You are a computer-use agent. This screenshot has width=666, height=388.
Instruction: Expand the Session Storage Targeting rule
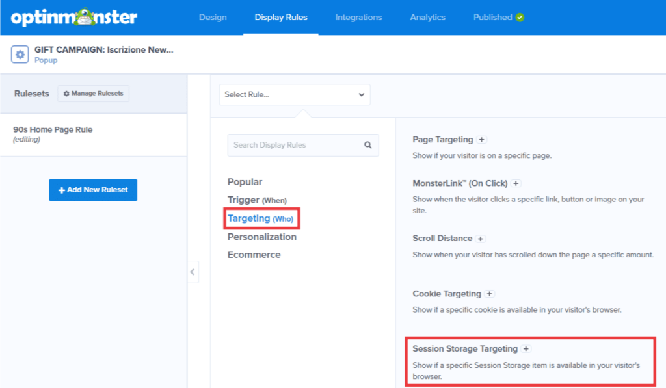point(526,348)
